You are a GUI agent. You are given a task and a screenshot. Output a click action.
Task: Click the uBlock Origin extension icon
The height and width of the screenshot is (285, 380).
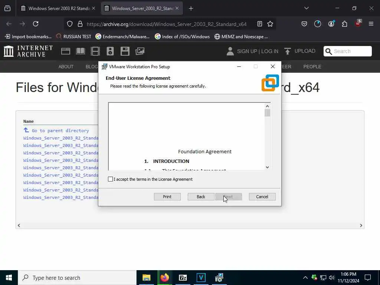point(358,23)
